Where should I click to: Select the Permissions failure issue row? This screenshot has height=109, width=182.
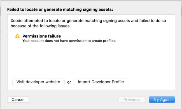tap(66, 38)
